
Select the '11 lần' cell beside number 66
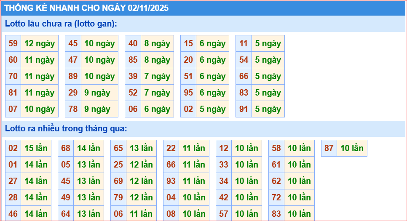(194, 165)
